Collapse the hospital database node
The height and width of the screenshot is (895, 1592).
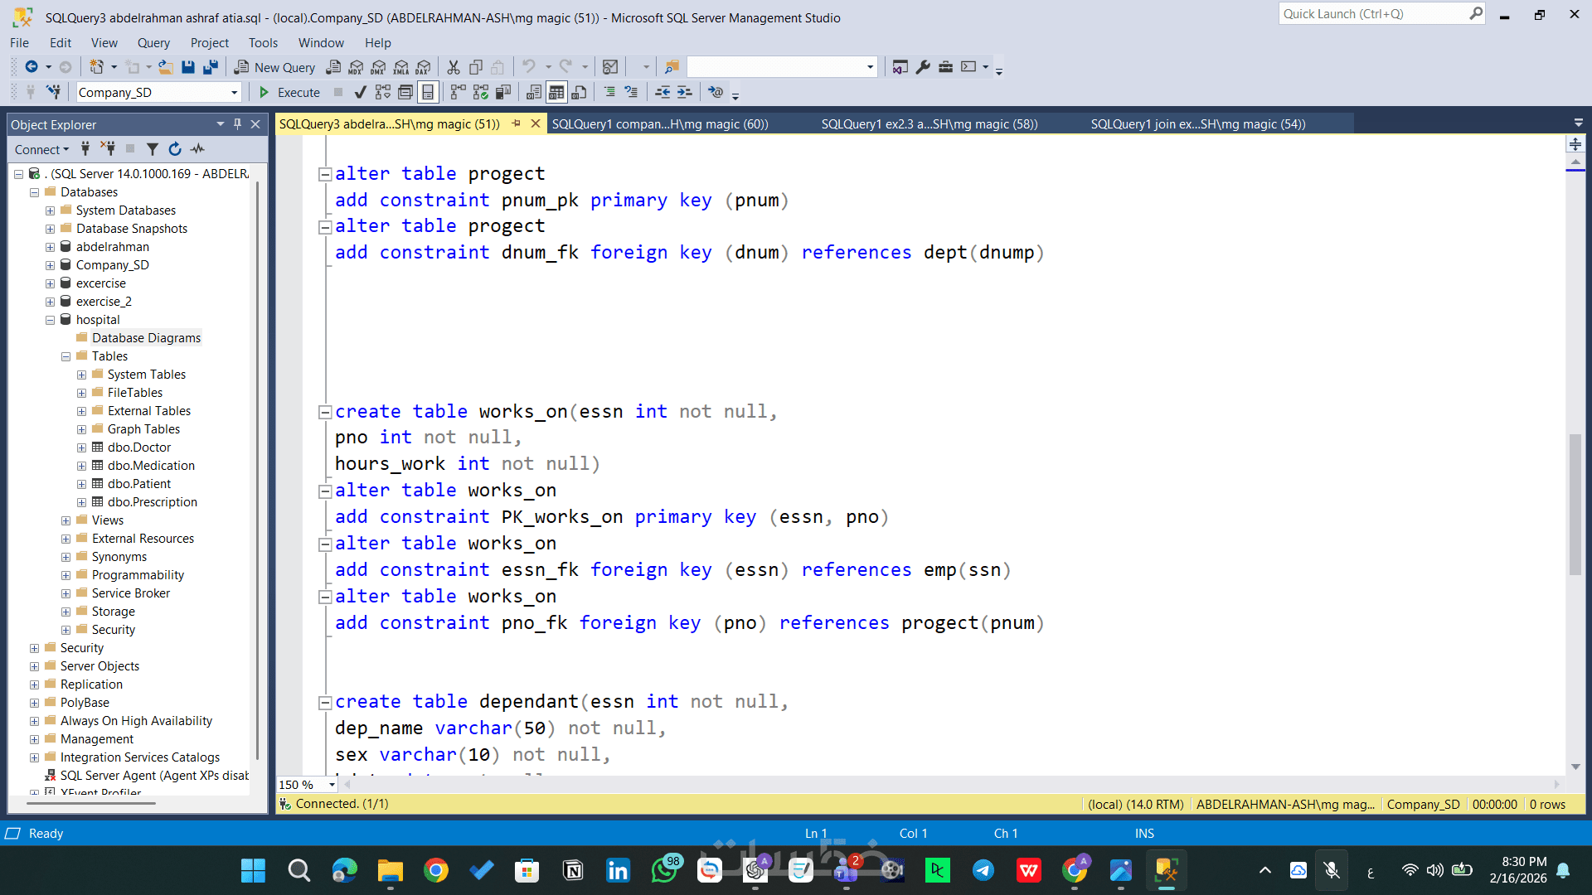[50, 320]
